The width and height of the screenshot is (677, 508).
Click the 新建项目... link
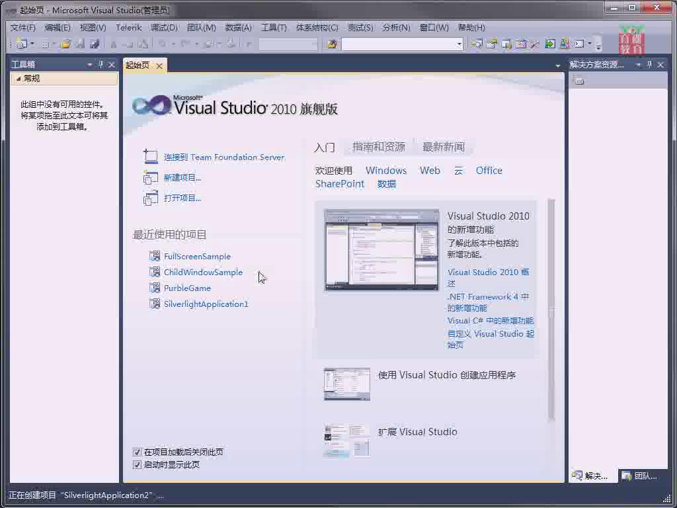point(182,177)
